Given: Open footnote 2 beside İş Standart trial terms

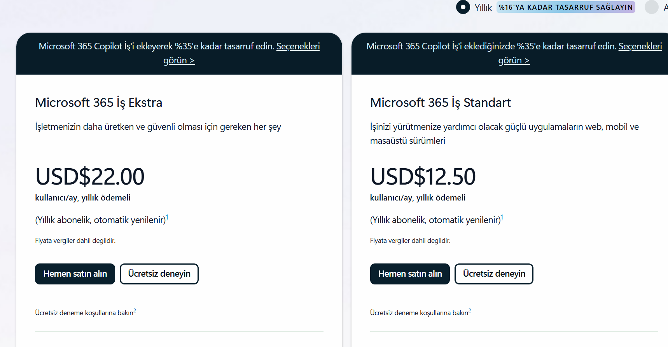Looking at the screenshot, I should (469, 311).
